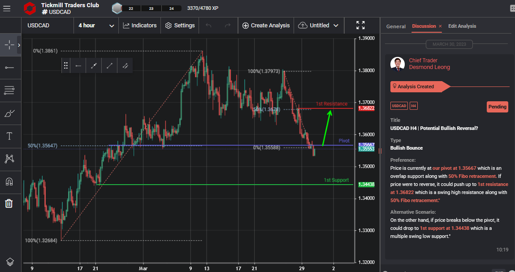Screen dimensions: 515x272
Task: Click the Pending status badge
Action: tap(497, 107)
